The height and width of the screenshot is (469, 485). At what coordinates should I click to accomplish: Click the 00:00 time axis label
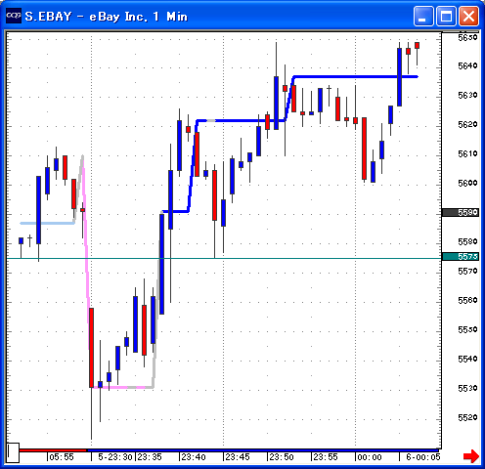[x=370, y=457]
